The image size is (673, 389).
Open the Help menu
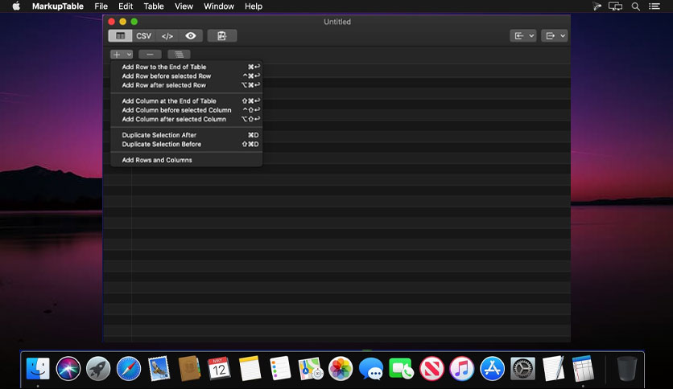(254, 6)
